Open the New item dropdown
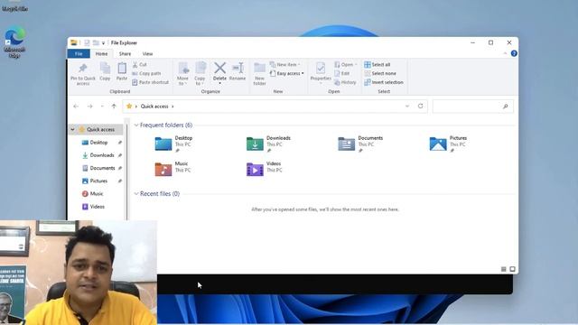The width and height of the screenshot is (578, 325). pos(285,64)
